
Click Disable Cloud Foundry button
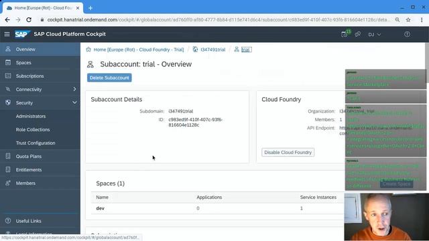[x=288, y=152]
